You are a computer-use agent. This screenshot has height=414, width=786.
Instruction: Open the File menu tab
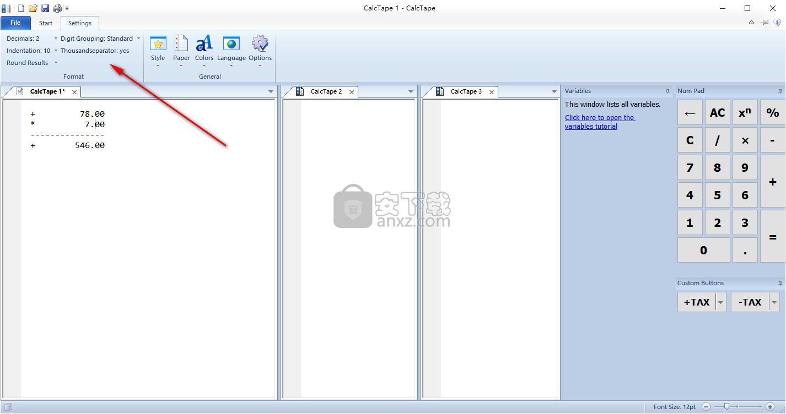(x=15, y=23)
